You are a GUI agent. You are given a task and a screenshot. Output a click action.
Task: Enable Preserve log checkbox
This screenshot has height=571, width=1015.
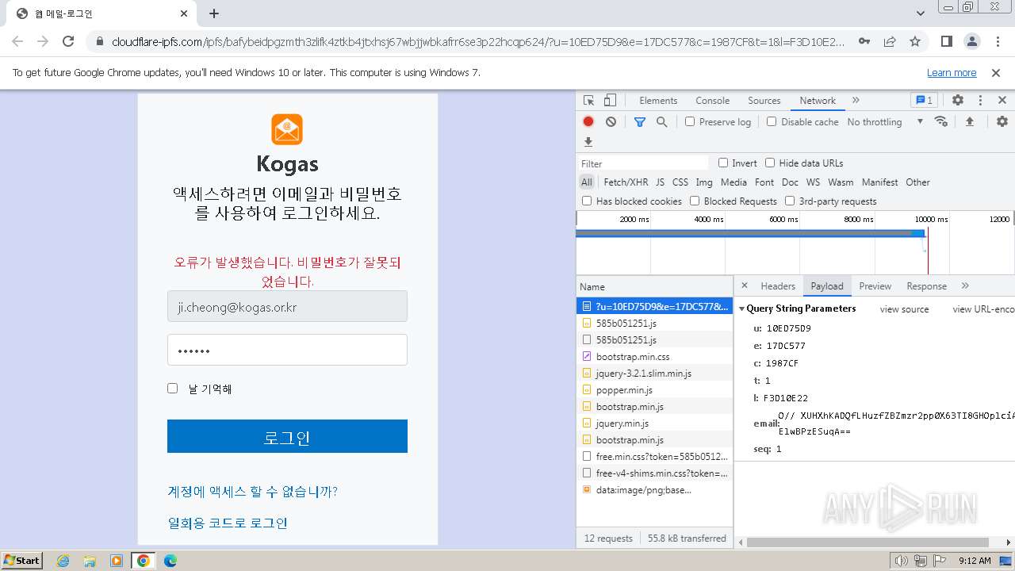690,121
